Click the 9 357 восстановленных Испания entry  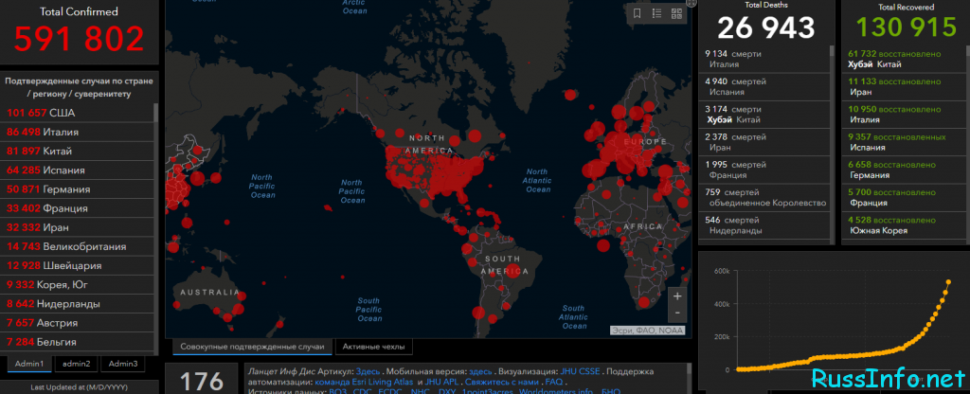[903, 142]
